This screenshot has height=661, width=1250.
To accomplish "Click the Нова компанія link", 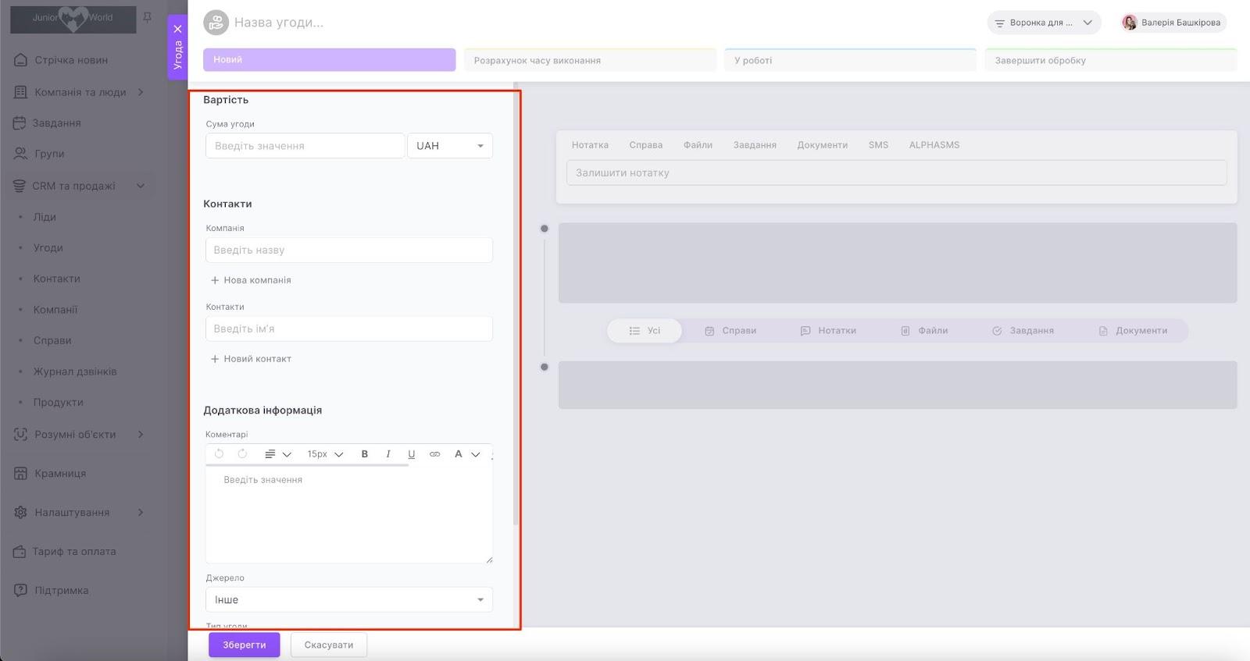I will tap(251, 280).
